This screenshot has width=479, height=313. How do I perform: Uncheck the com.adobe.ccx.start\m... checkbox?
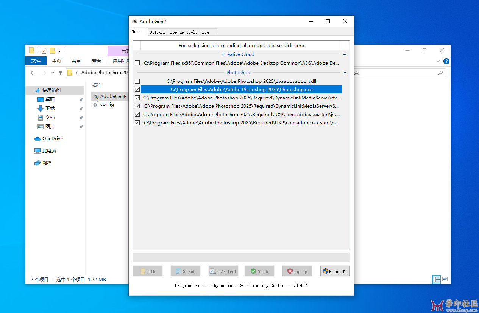[137, 123]
